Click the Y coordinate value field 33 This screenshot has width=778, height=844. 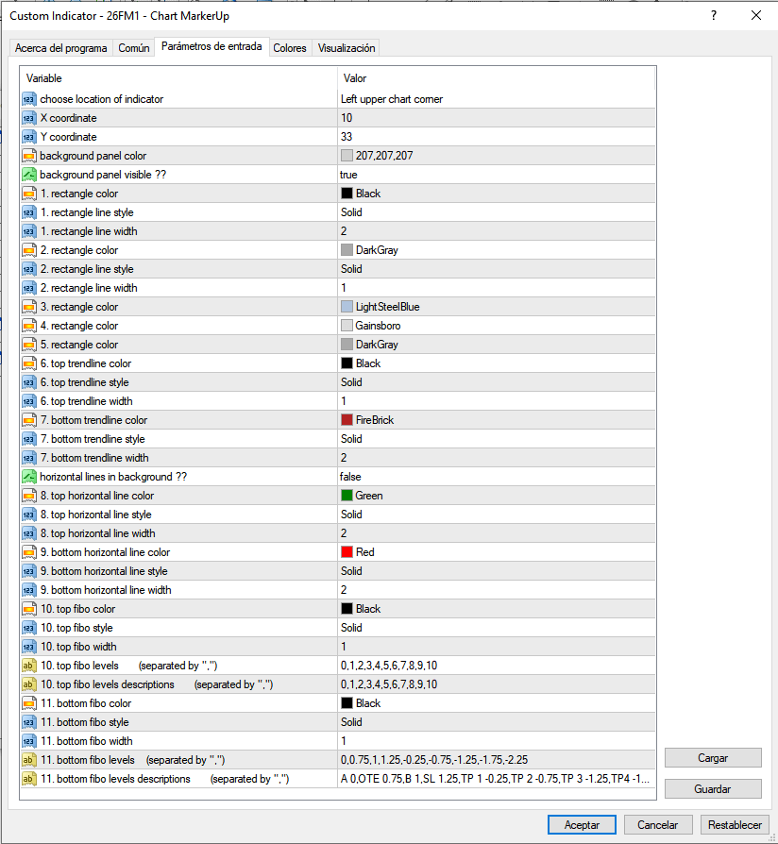(x=497, y=137)
